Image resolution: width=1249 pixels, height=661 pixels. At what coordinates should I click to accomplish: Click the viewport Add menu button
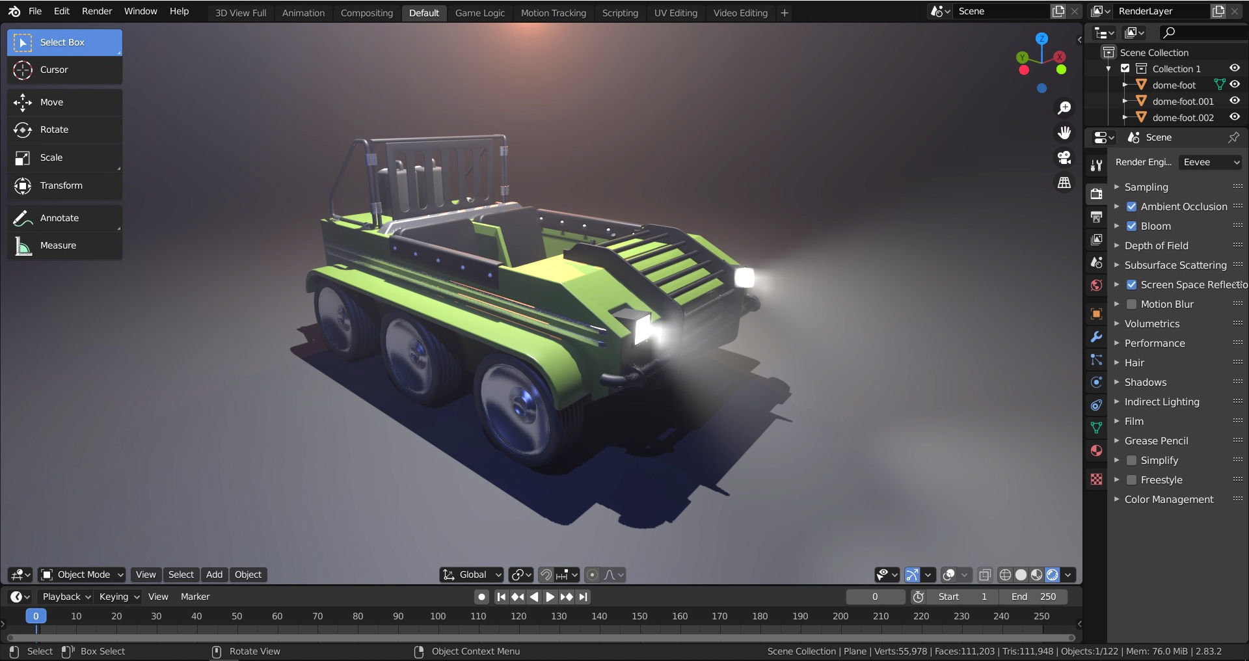[x=214, y=574]
